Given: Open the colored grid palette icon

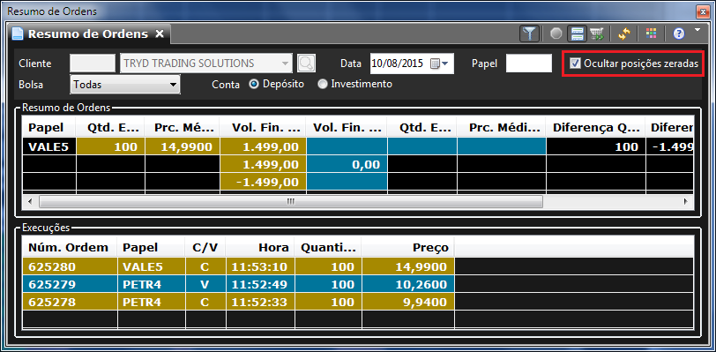Looking at the screenshot, I should tap(651, 33).
